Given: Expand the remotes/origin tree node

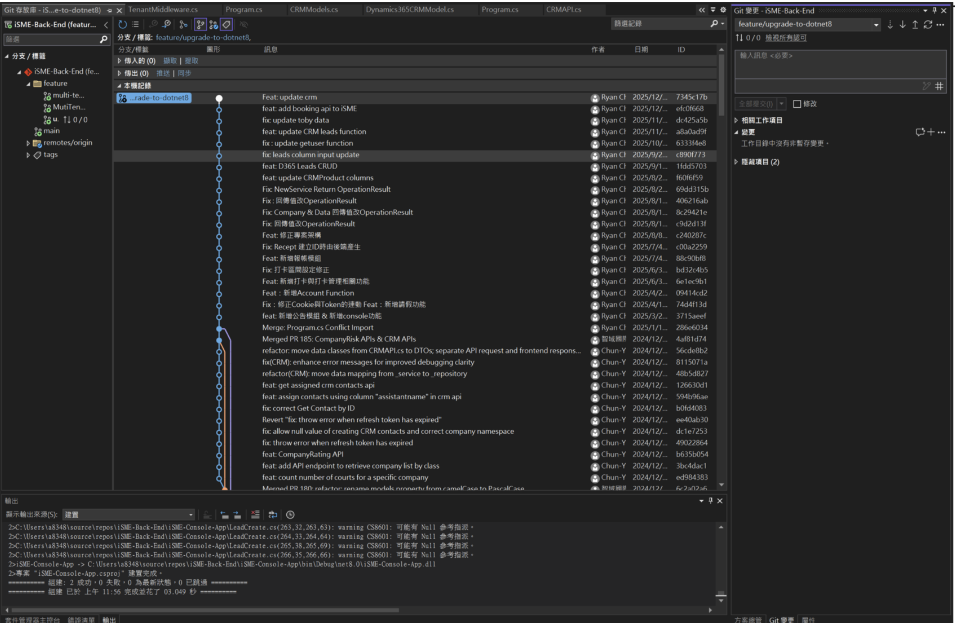Looking at the screenshot, I should tap(28, 143).
